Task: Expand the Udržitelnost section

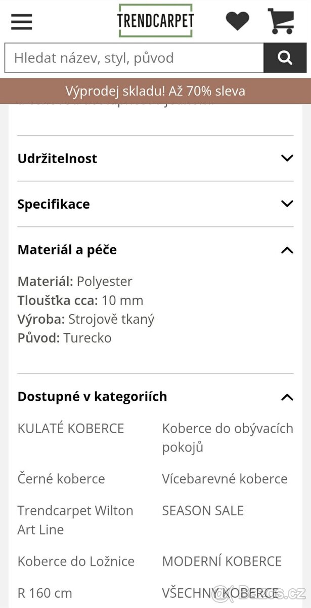Action: 57,158
